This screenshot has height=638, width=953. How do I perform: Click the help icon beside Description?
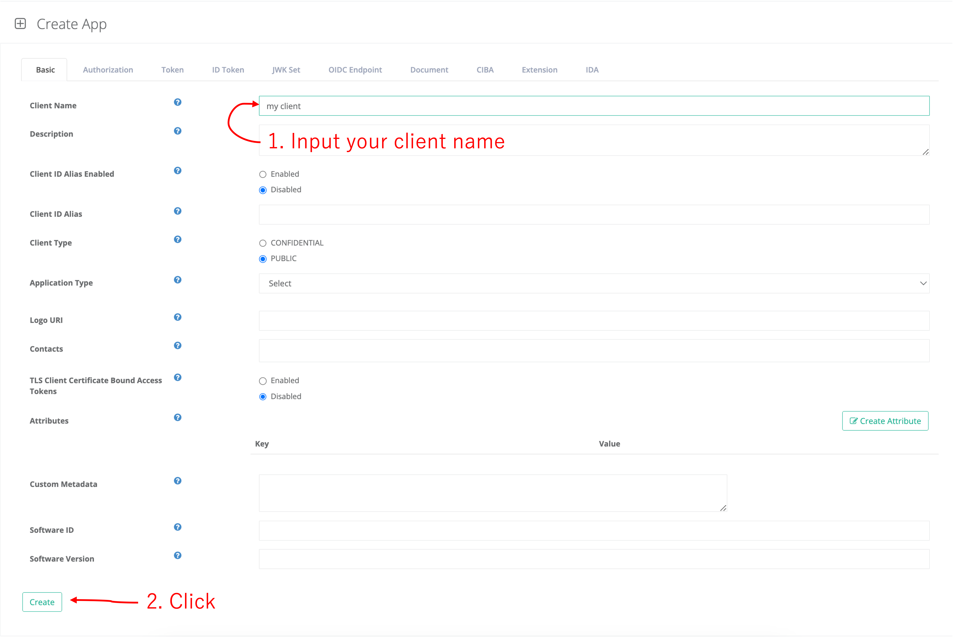pyautogui.click(x=178, y=131)
